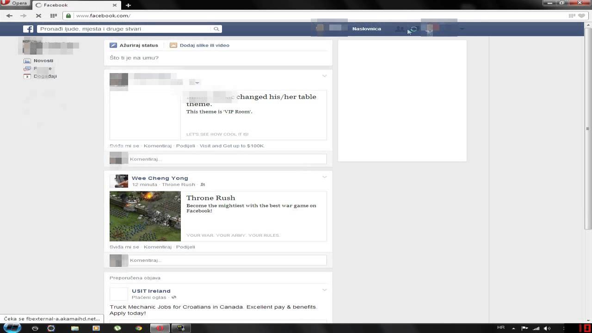Open Throne Rush game image
Viewport: 592px width, 333px height.
(145, 216)
